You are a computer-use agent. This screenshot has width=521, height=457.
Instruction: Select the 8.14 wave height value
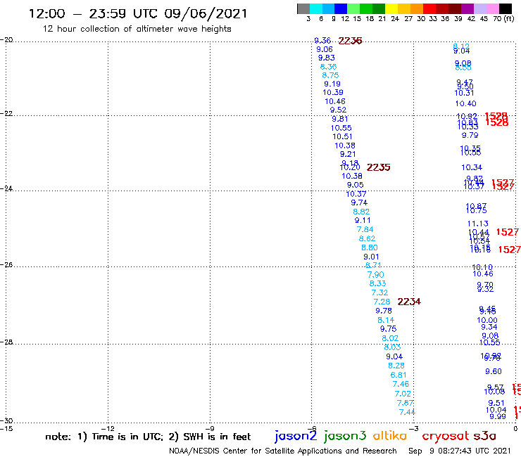[386, 320]
